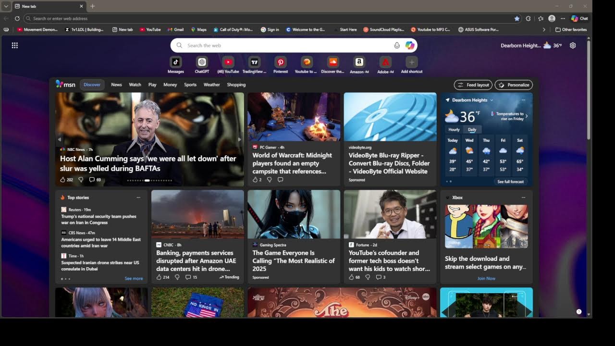The image size is (615, 346).
Task: Click the microphone voice search icon
Action: [397, 45]
